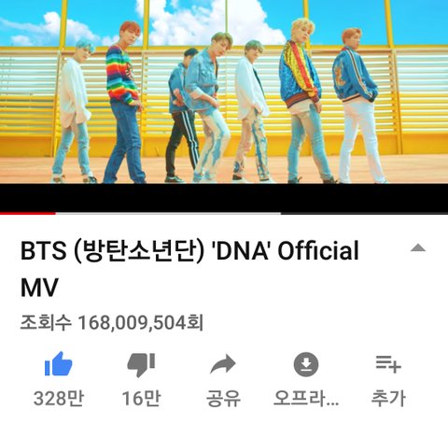Tap the BTS 'DNA' Official video title
Viewport: 448px width, 423px height.
pos(189,268)
